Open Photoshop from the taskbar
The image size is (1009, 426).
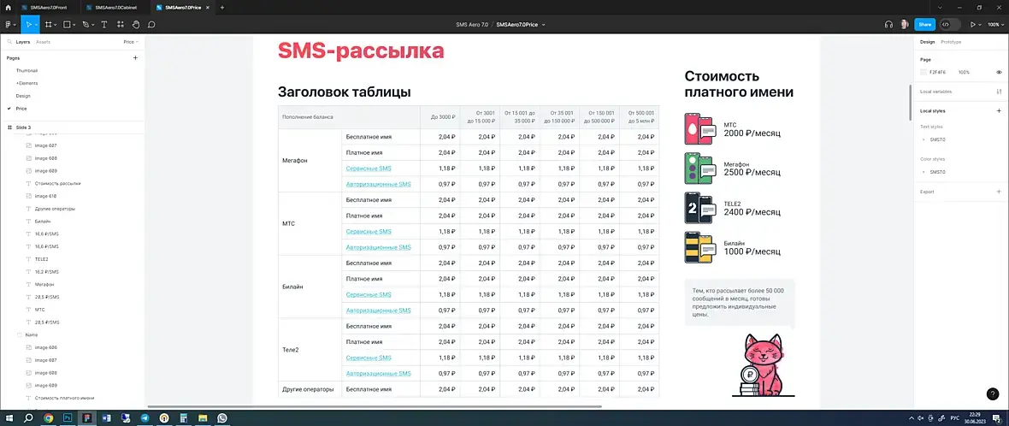click(x=67, y=418)
